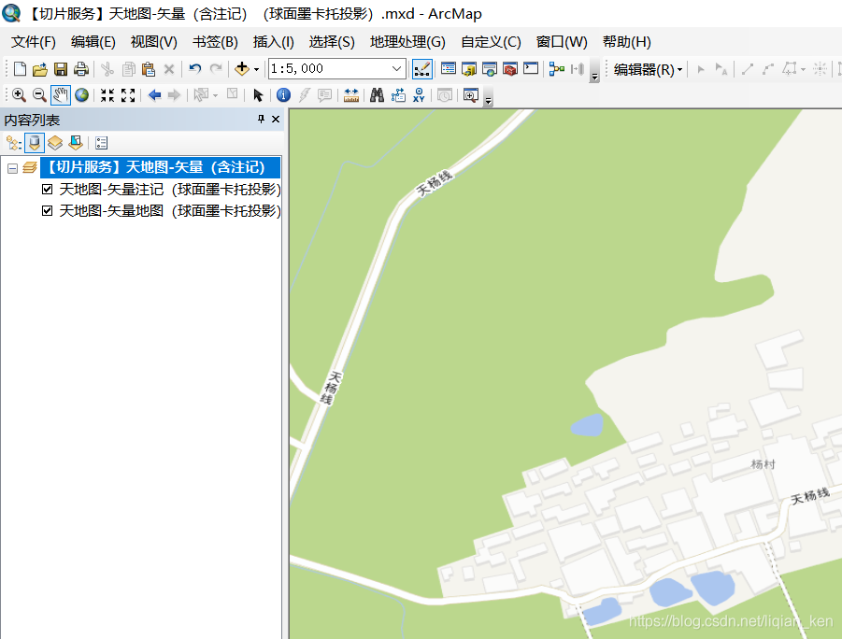
Task: Open the Add Data dropdown arrow
Action: [x=256, y=69]
